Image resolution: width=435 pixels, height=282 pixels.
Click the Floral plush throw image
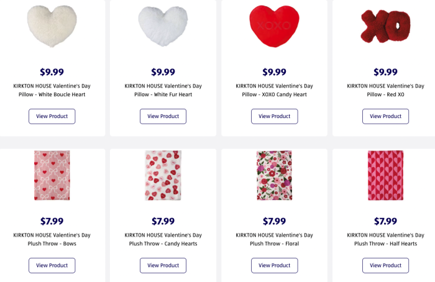[x=274, y=175]
